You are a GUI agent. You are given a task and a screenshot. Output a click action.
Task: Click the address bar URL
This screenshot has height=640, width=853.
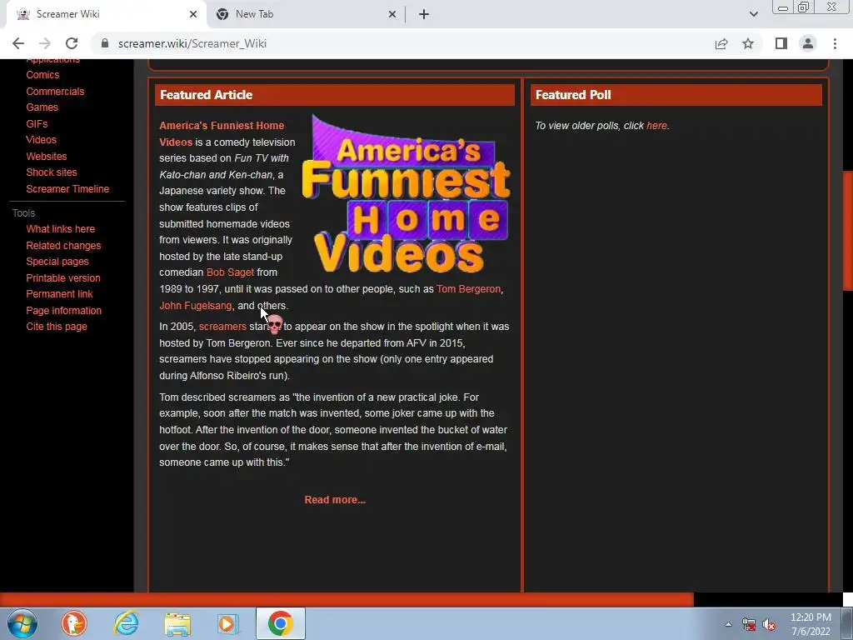(192, 43)
